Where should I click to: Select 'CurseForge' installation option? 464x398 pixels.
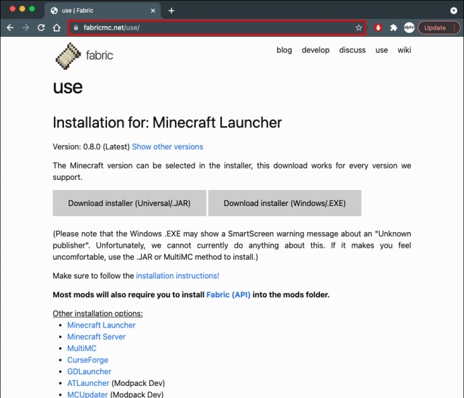pos(87,360)
